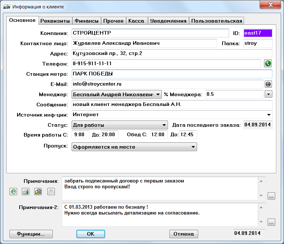284x244 pixels.
Task: Select the Основное tab
Action: point(23,20)
